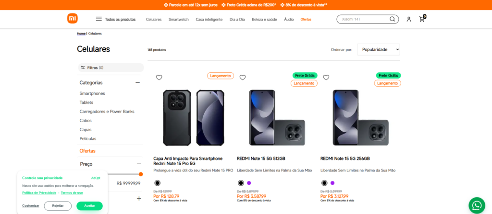Screen dimensions: 492x214
Task: Collapse the Categorias section
Action: 138,82
